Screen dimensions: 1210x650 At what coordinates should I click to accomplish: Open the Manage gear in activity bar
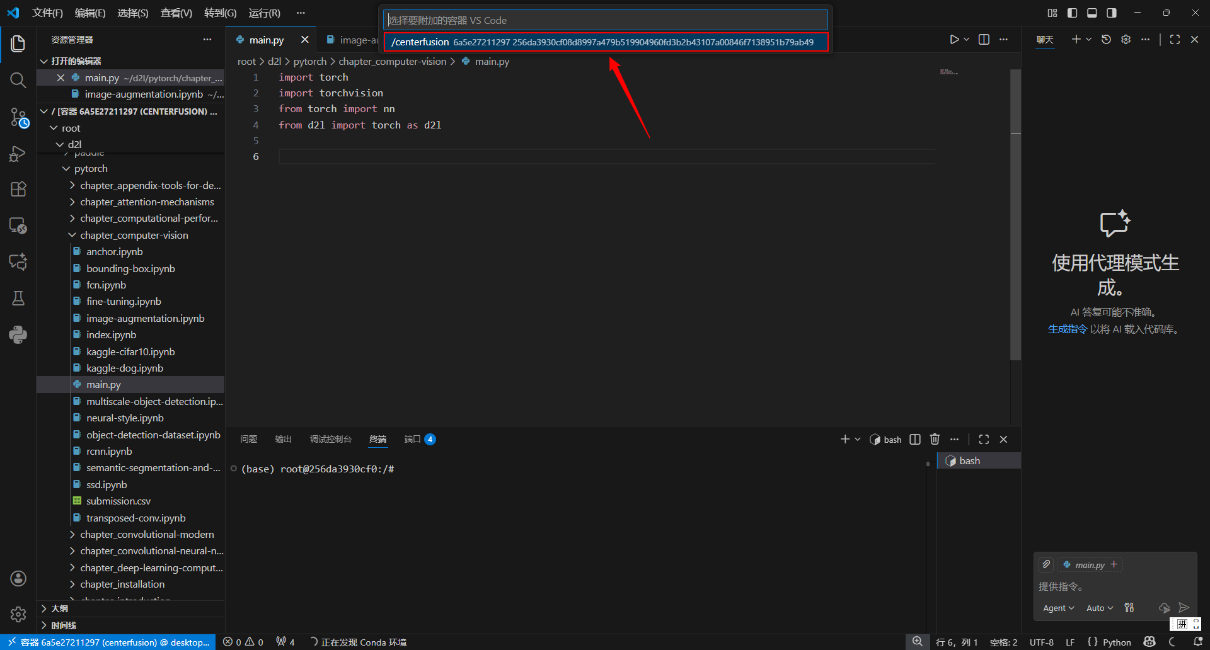click(18, 614)
